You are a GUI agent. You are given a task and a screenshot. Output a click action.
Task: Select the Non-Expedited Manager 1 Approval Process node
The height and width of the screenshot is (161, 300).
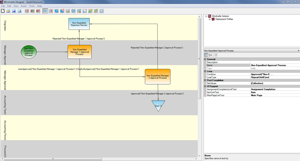click(79, 52)
